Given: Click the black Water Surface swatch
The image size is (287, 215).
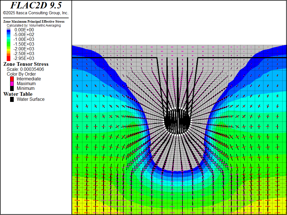Looking at the screenshot, I should [12, 99].
